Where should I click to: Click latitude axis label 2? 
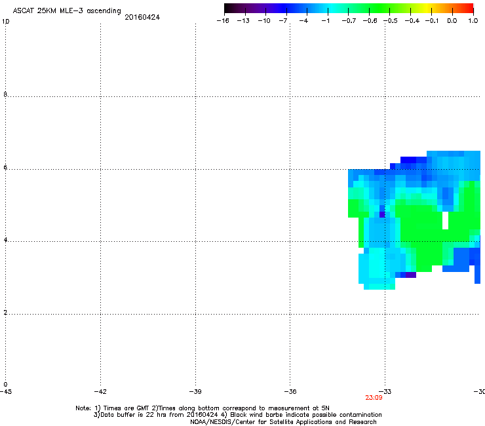point(5,313)
